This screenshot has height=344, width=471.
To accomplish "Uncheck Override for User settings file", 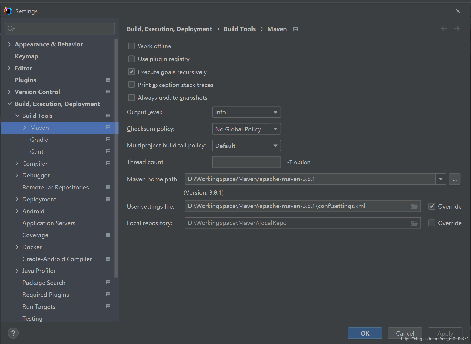I will coord(432,206).
